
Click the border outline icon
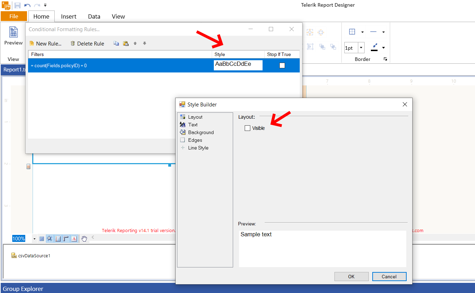352,32
